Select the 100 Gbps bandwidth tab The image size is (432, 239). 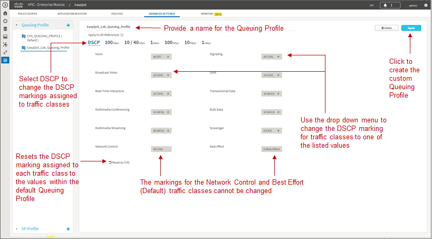pyautogui.click(x=112, y=42)
